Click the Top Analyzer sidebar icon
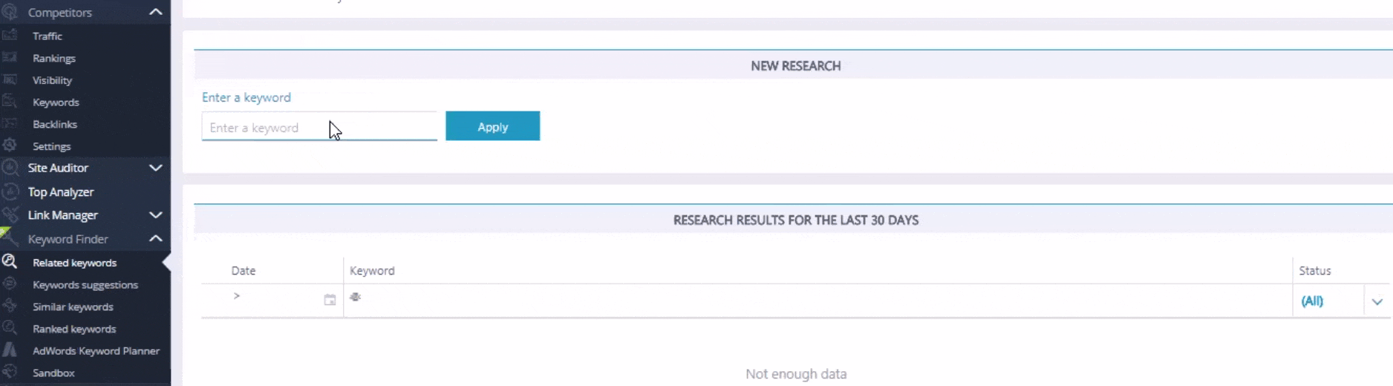Viewport: 1393px width, 386px height. (x=10, y=192)
